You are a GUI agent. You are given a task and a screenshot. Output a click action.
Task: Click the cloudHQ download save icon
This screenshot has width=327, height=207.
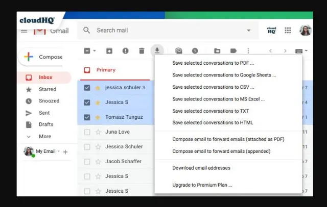click(x=157, y=50)
